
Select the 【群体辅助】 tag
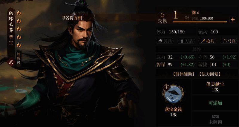tap(183, 74)
